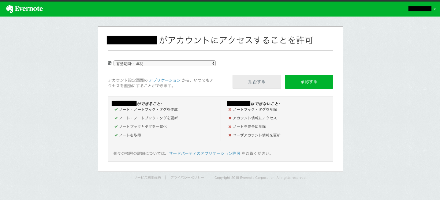Open the account menu dropdown arrow

click(435, 9)
